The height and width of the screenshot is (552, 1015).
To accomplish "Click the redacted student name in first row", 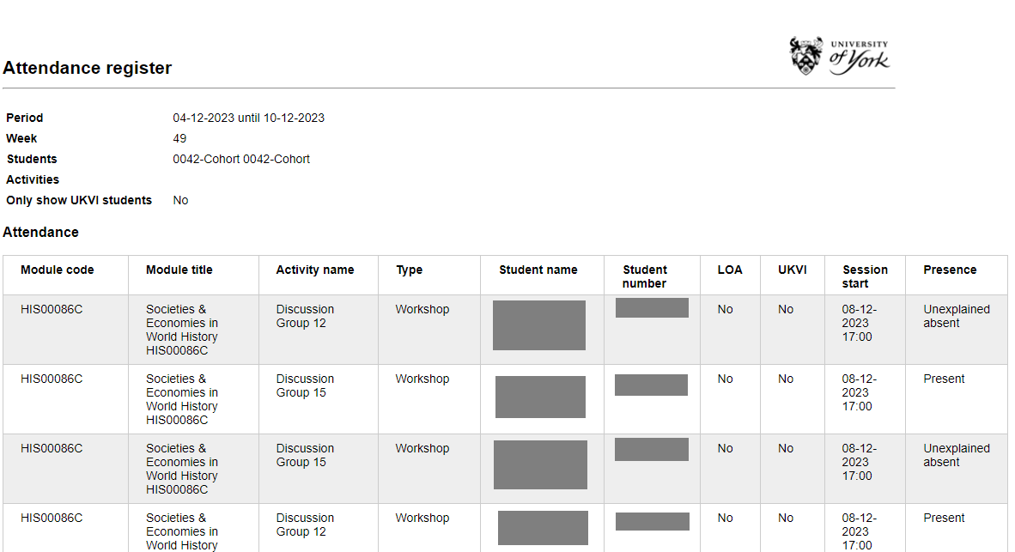I will (x=539, y=325).
